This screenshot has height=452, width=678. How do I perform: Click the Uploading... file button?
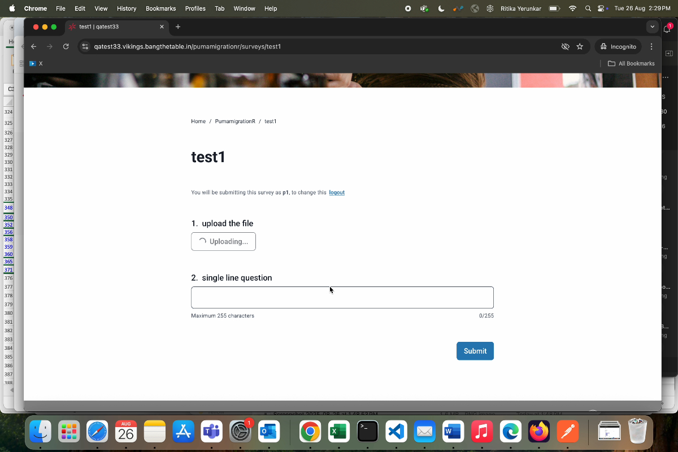[x=223, y=241]
